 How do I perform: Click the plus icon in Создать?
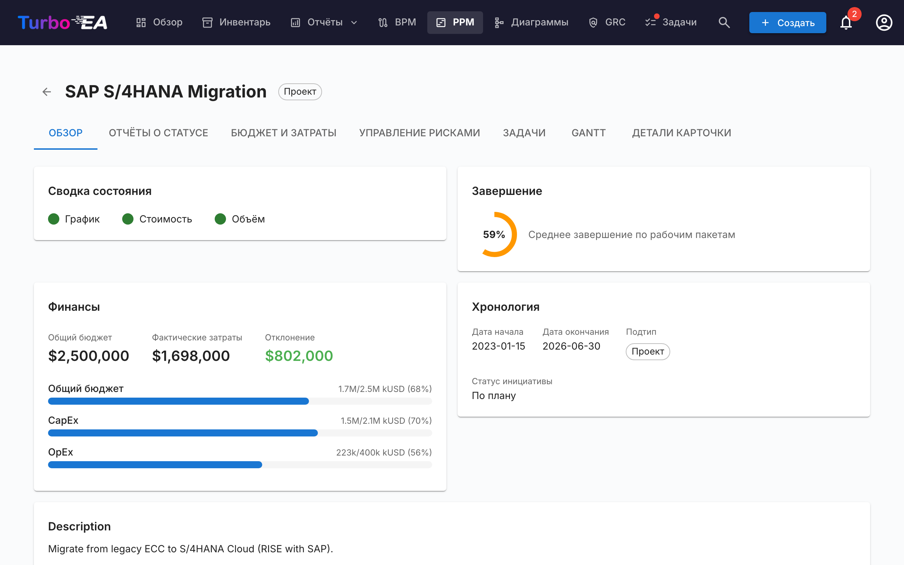[765, 22]
